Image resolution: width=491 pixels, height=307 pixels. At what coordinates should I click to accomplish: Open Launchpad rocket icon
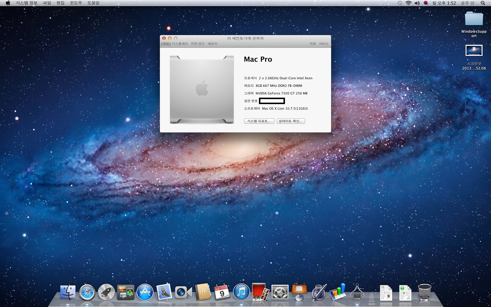(106, 292)
